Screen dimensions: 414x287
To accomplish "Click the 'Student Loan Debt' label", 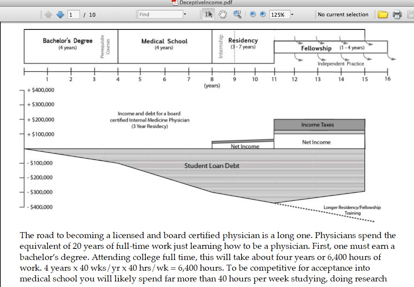I will pyautogui.click(x=211, y=166).
